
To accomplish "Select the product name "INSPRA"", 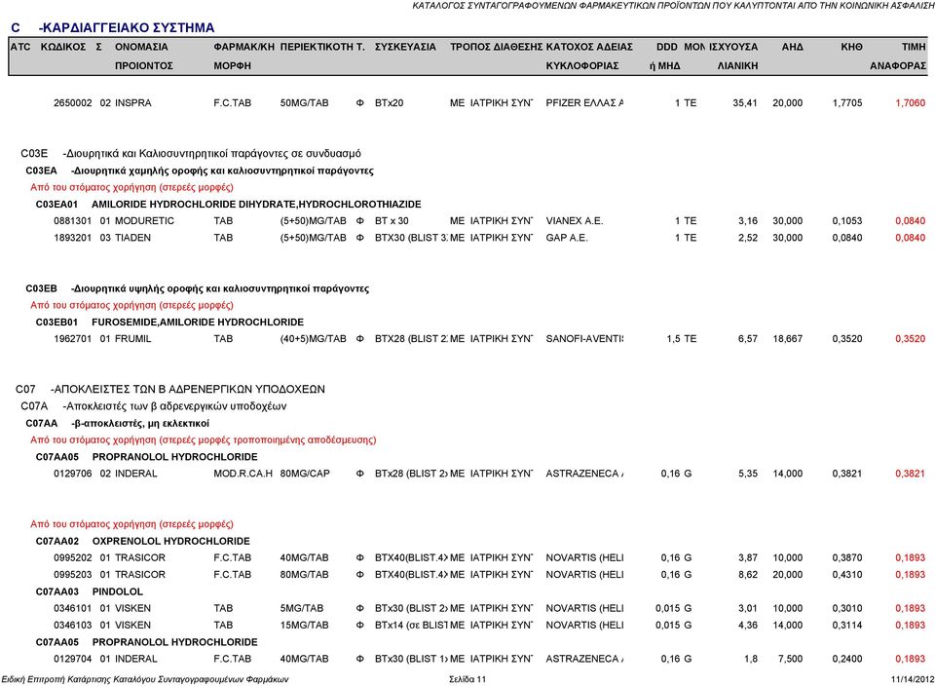I will pos(133,103).
